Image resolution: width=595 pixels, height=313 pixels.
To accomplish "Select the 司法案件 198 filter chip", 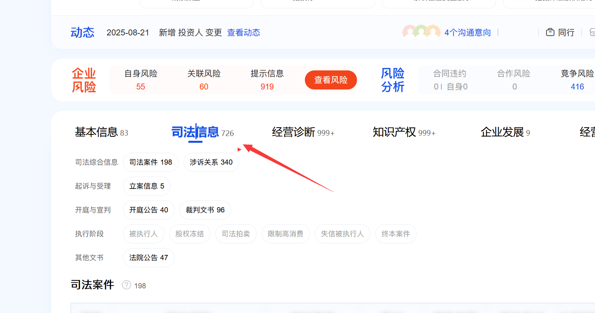I will tap(151, 162).
